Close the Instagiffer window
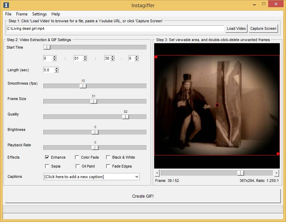Screen dimensions: 286x222 (276, 4)
